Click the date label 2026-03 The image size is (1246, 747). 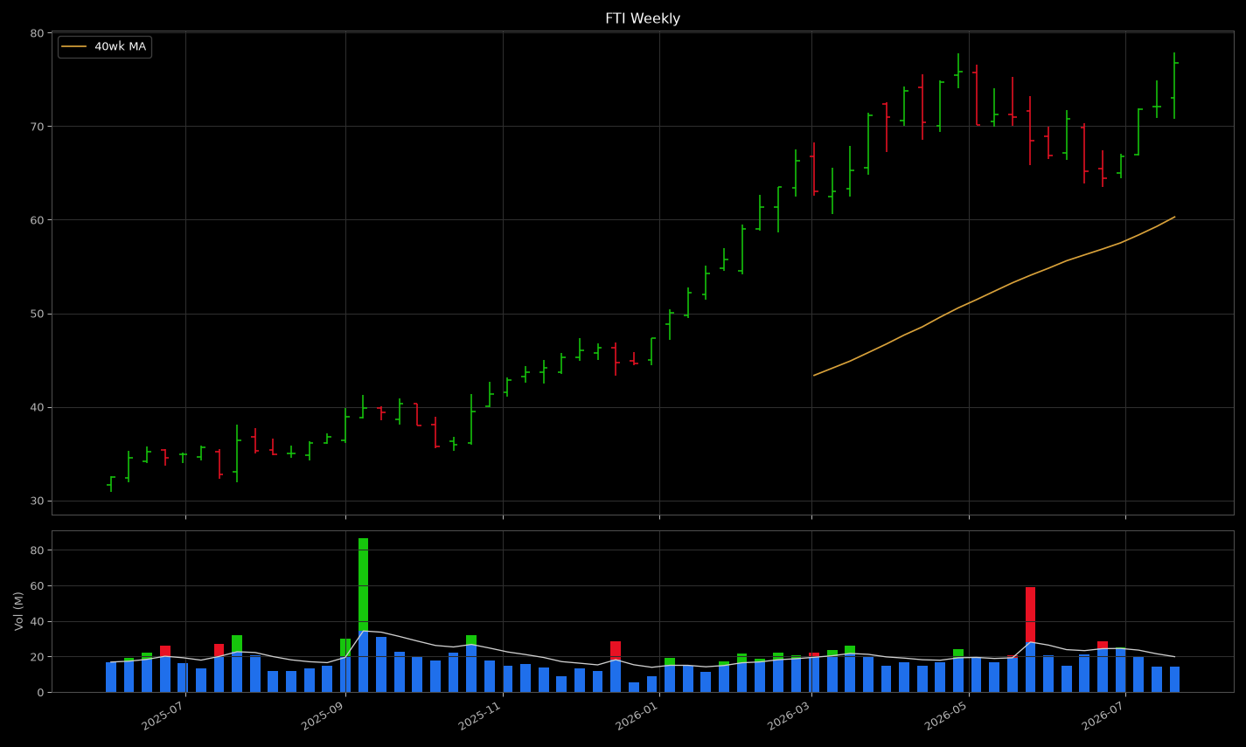(791, 715)
